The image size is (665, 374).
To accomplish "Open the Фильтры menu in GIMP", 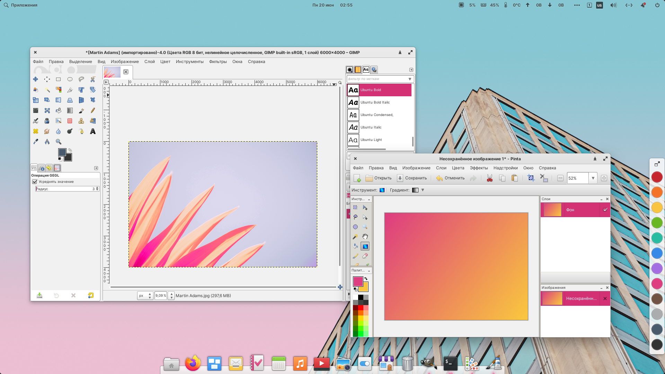I will 218,62.
